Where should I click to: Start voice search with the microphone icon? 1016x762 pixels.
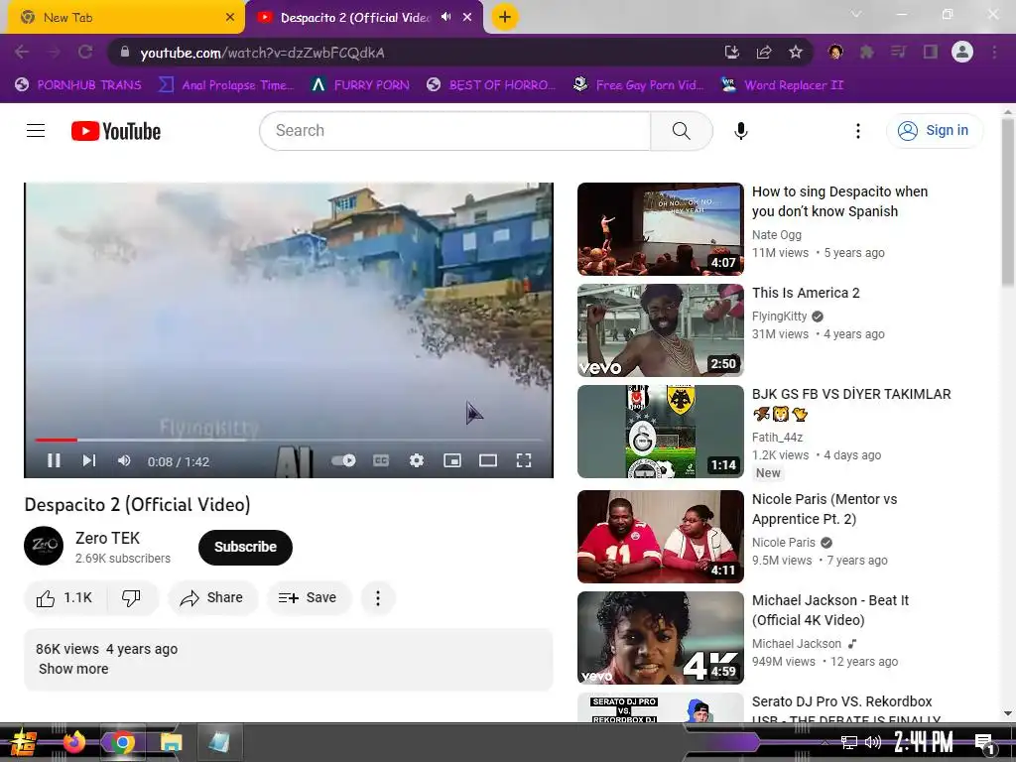pyautogui.click(x=740, y=131)
